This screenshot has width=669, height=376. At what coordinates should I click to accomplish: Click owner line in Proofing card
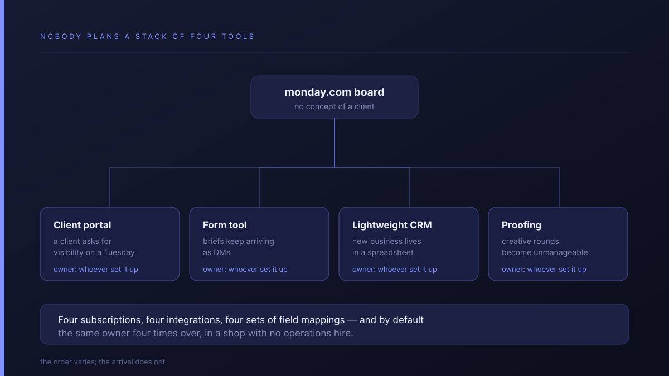coord(544,270)
